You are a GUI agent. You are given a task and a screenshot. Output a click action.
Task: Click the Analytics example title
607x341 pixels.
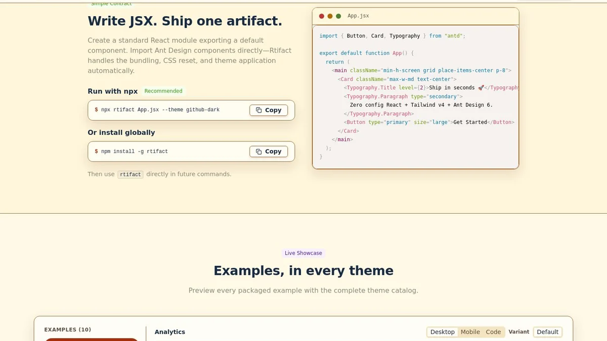tap(170, 332)
